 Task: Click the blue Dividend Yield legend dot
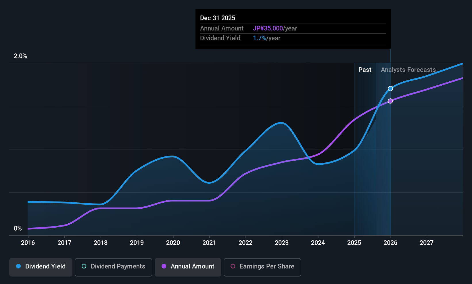[x=18, y=266]
